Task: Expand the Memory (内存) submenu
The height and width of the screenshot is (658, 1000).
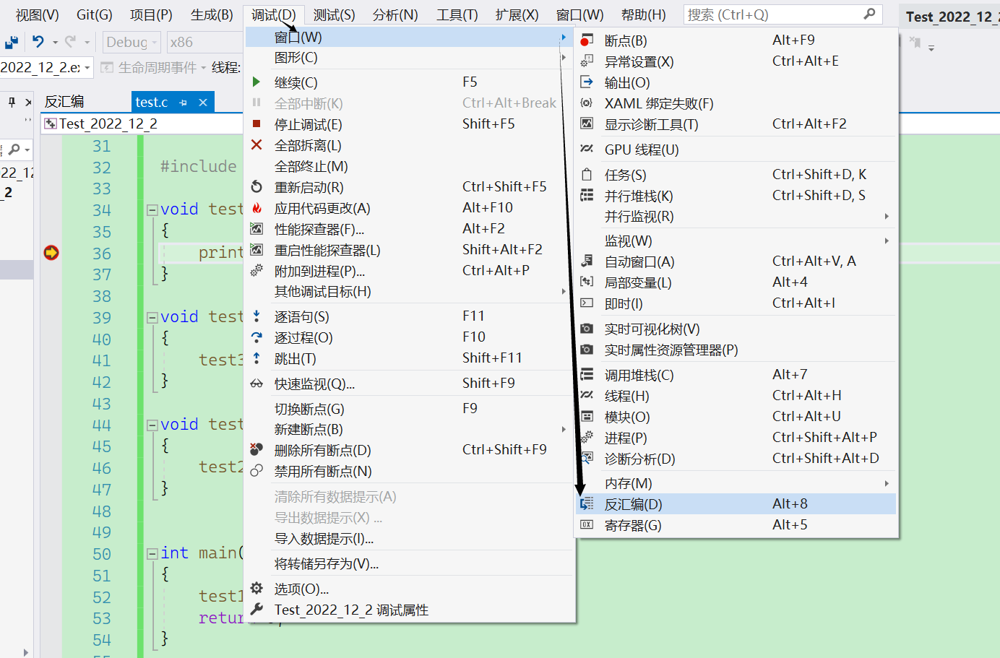Action: (736, 483)
